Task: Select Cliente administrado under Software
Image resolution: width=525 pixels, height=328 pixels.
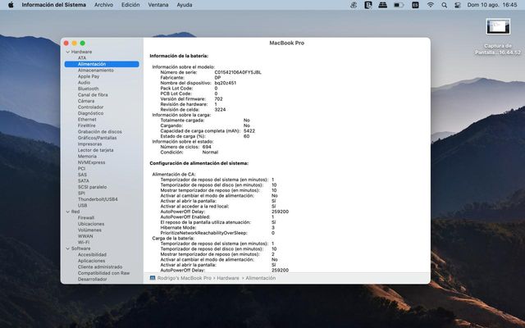Action: (100, 266)
